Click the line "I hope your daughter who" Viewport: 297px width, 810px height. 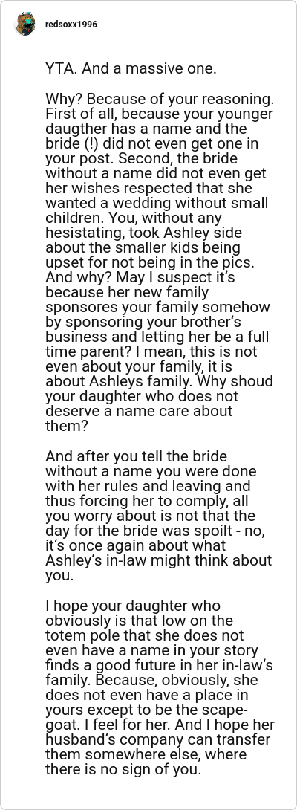pos(133,605)
